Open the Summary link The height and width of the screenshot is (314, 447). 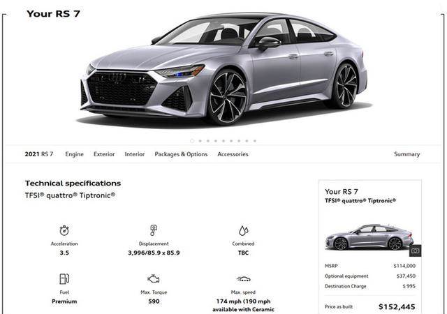pos(406,154)
